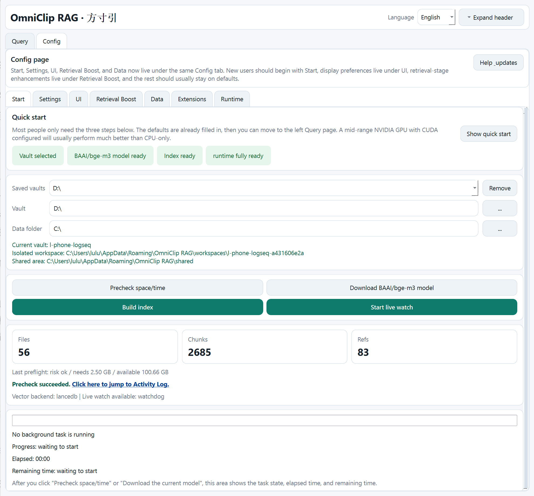Select the Extensions tab
The width and height of the screenshot is (534, 496).
click(x=191, y=99)
